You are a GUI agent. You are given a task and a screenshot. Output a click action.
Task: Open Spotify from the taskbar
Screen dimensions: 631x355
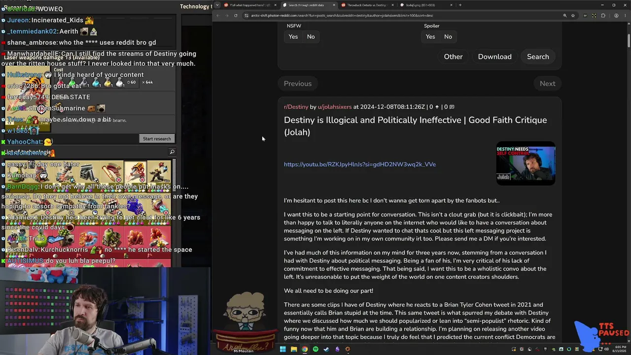(315, 349)
